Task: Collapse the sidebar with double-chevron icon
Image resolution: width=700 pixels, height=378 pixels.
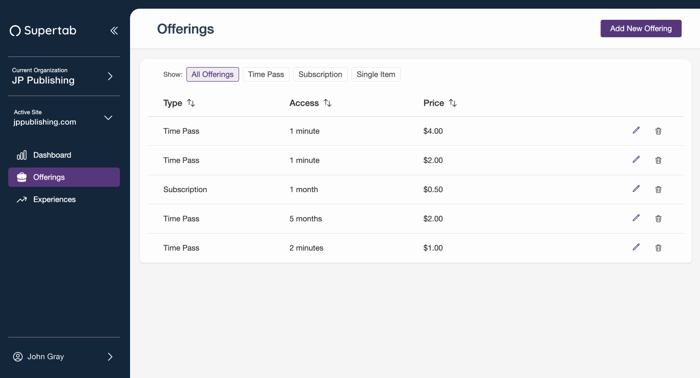Action: tap(114, 31)
